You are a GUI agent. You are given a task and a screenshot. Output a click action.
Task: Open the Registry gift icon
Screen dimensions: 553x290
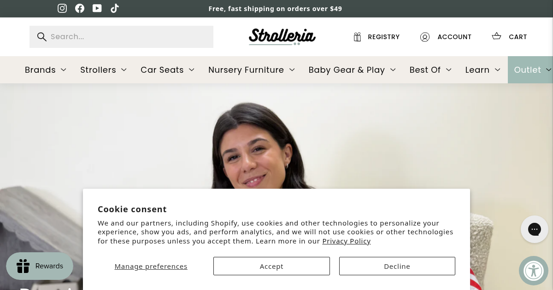[x=357, y=37]
